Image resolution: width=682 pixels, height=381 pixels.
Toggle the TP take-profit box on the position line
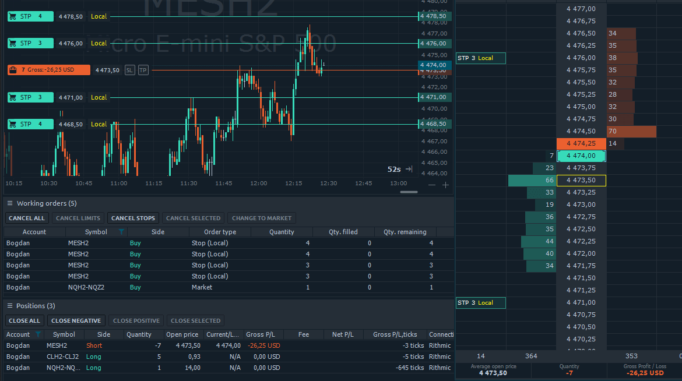pos(143,70)
